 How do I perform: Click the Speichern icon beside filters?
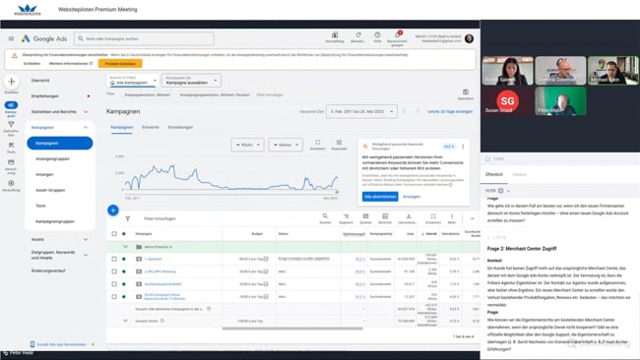tap(466, 91)
